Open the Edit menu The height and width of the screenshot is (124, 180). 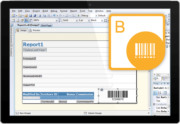click(20, 11)
